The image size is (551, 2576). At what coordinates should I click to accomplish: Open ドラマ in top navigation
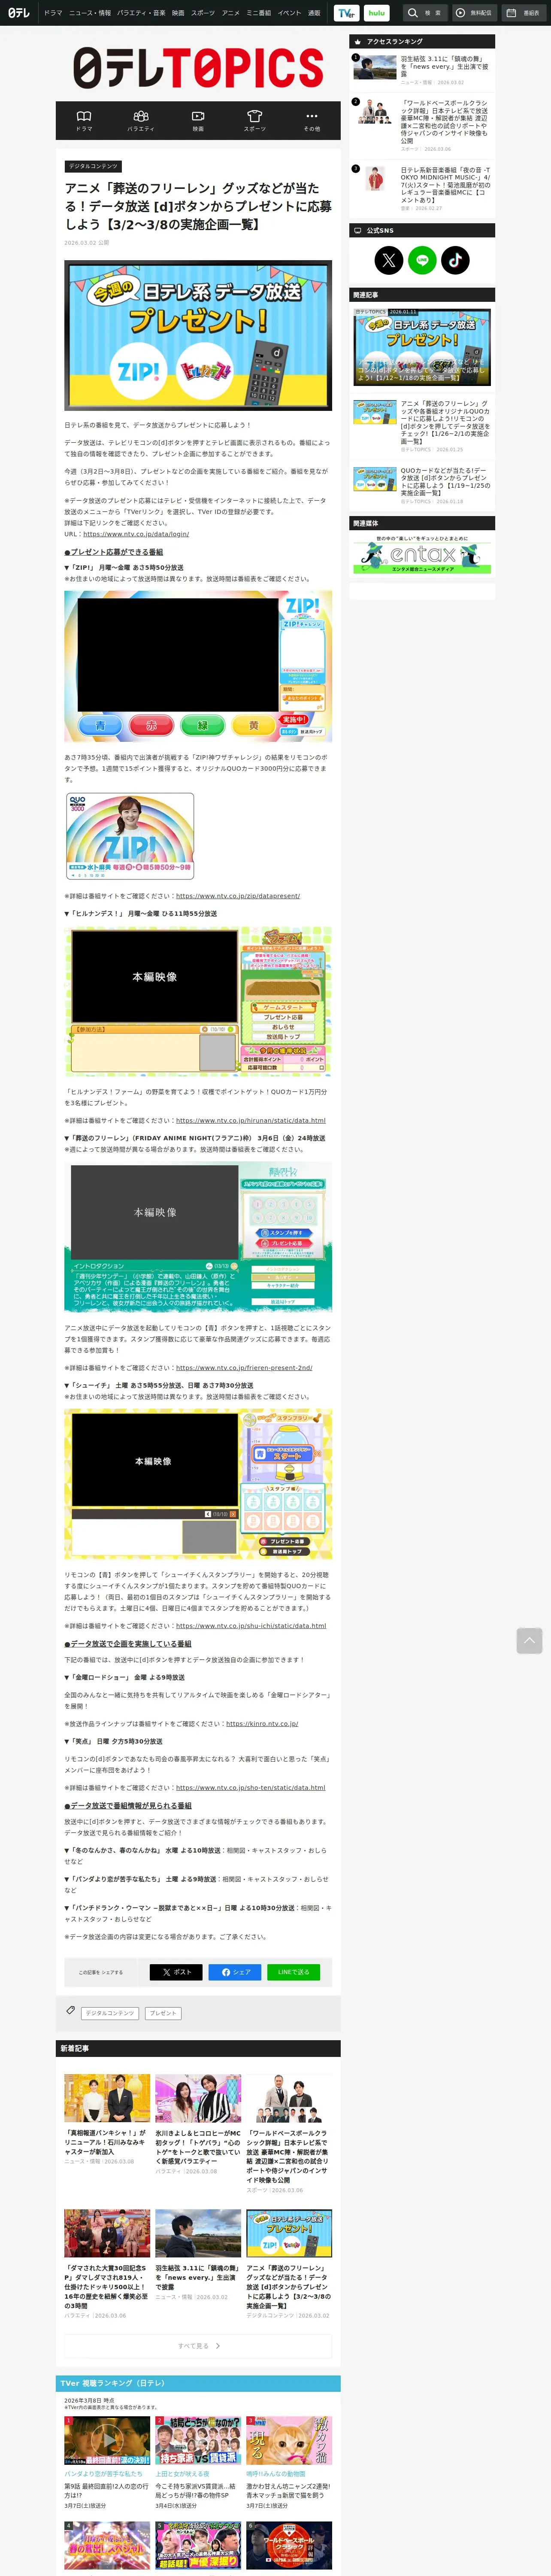coord(53,13)
